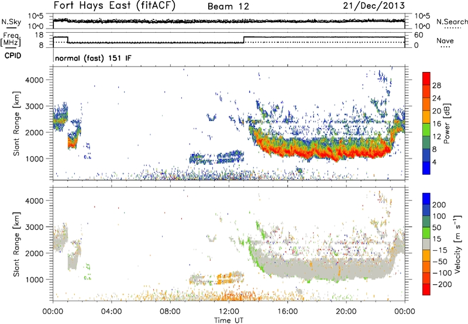Click the '60' Nave axis tick

(419, 35)
